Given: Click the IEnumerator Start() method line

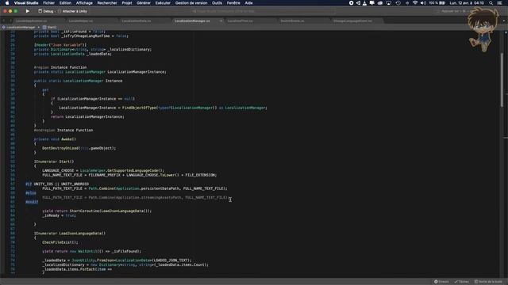Looking at the screenshot, I should tap(54, 161).
